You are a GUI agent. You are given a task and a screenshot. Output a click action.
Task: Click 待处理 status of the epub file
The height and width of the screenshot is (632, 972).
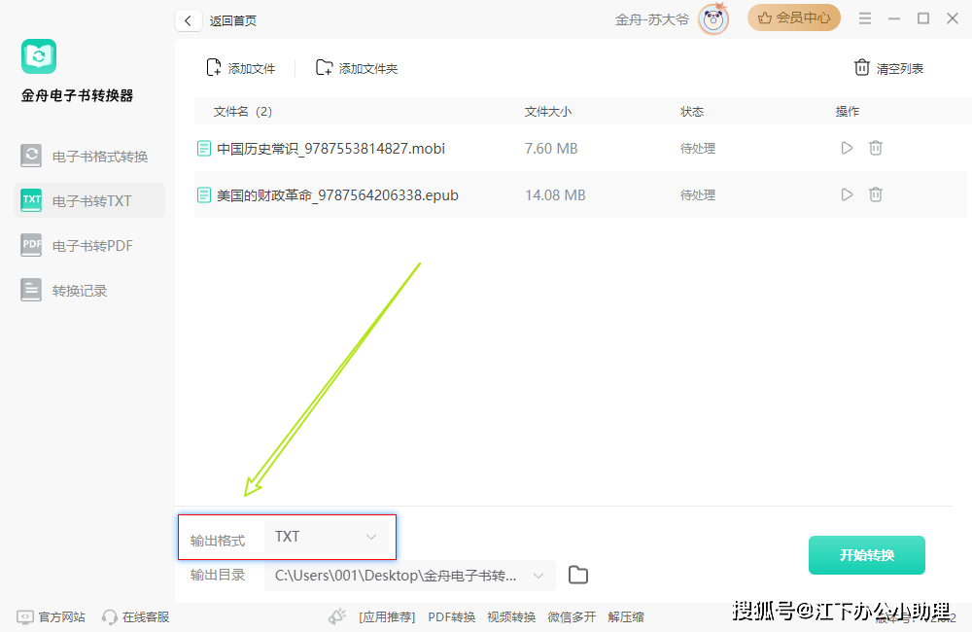tap(698, 195)
